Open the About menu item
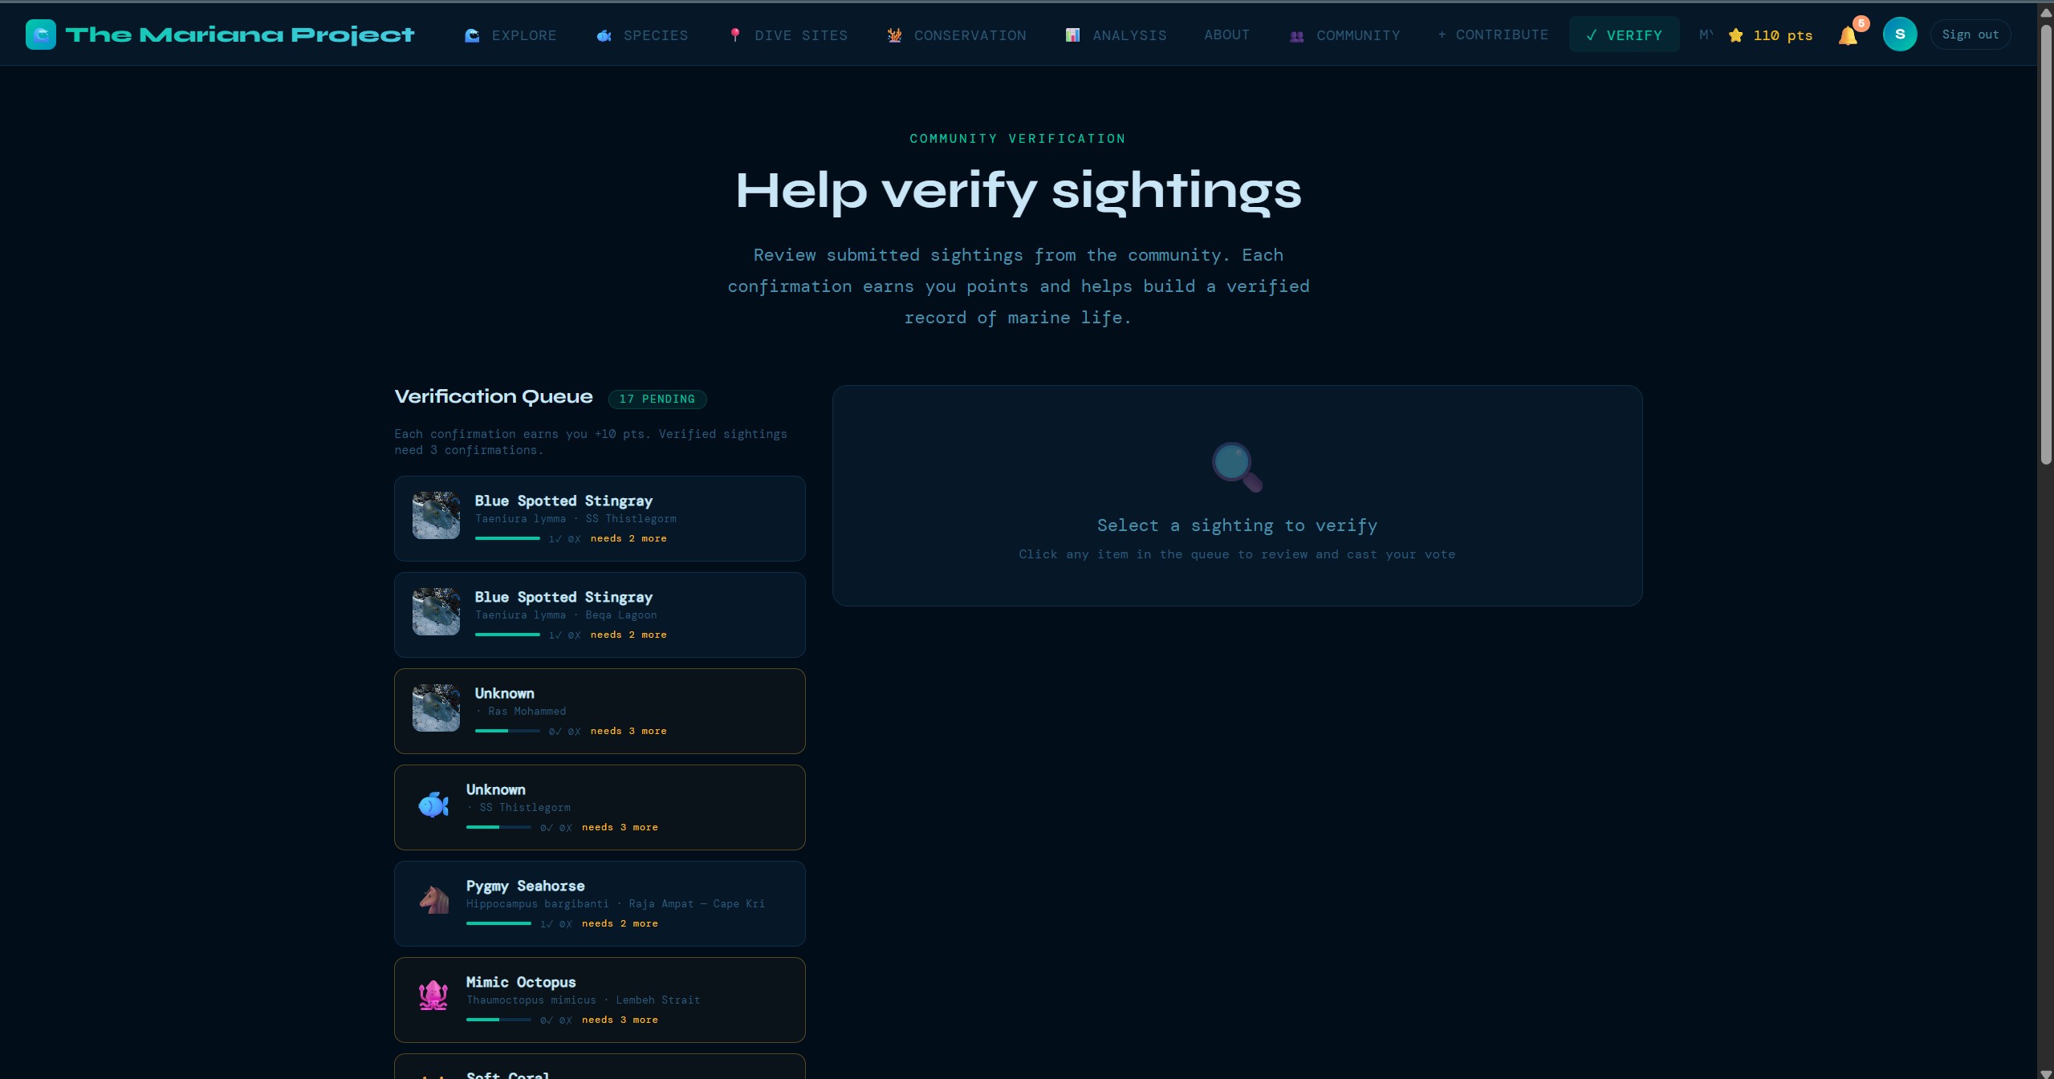 pos(1226,34)
